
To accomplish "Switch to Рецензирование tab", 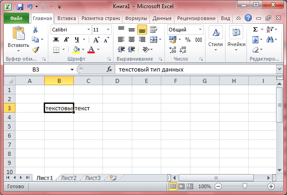I will coord(196,18).
